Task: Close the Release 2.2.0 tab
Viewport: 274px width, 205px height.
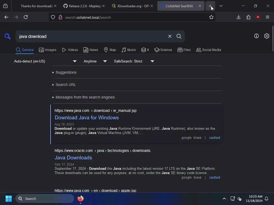Action: (104, 6)
